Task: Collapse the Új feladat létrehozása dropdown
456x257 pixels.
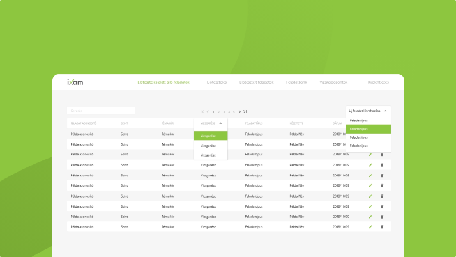Action: click(x=385, y=111)
